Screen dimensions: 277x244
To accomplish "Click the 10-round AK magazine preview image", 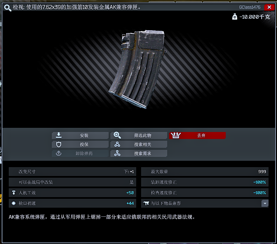I will point(138,69).
